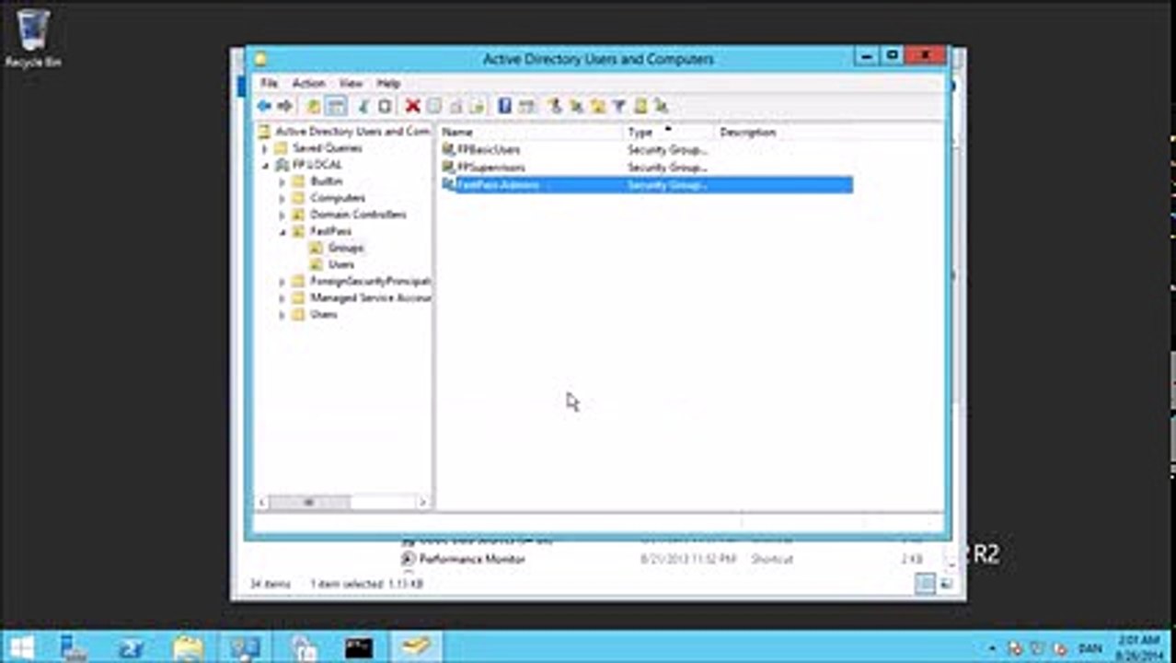Collapse the FastPass organizational unit
This screenshot has height=663, width=1176.
(282, 232)
